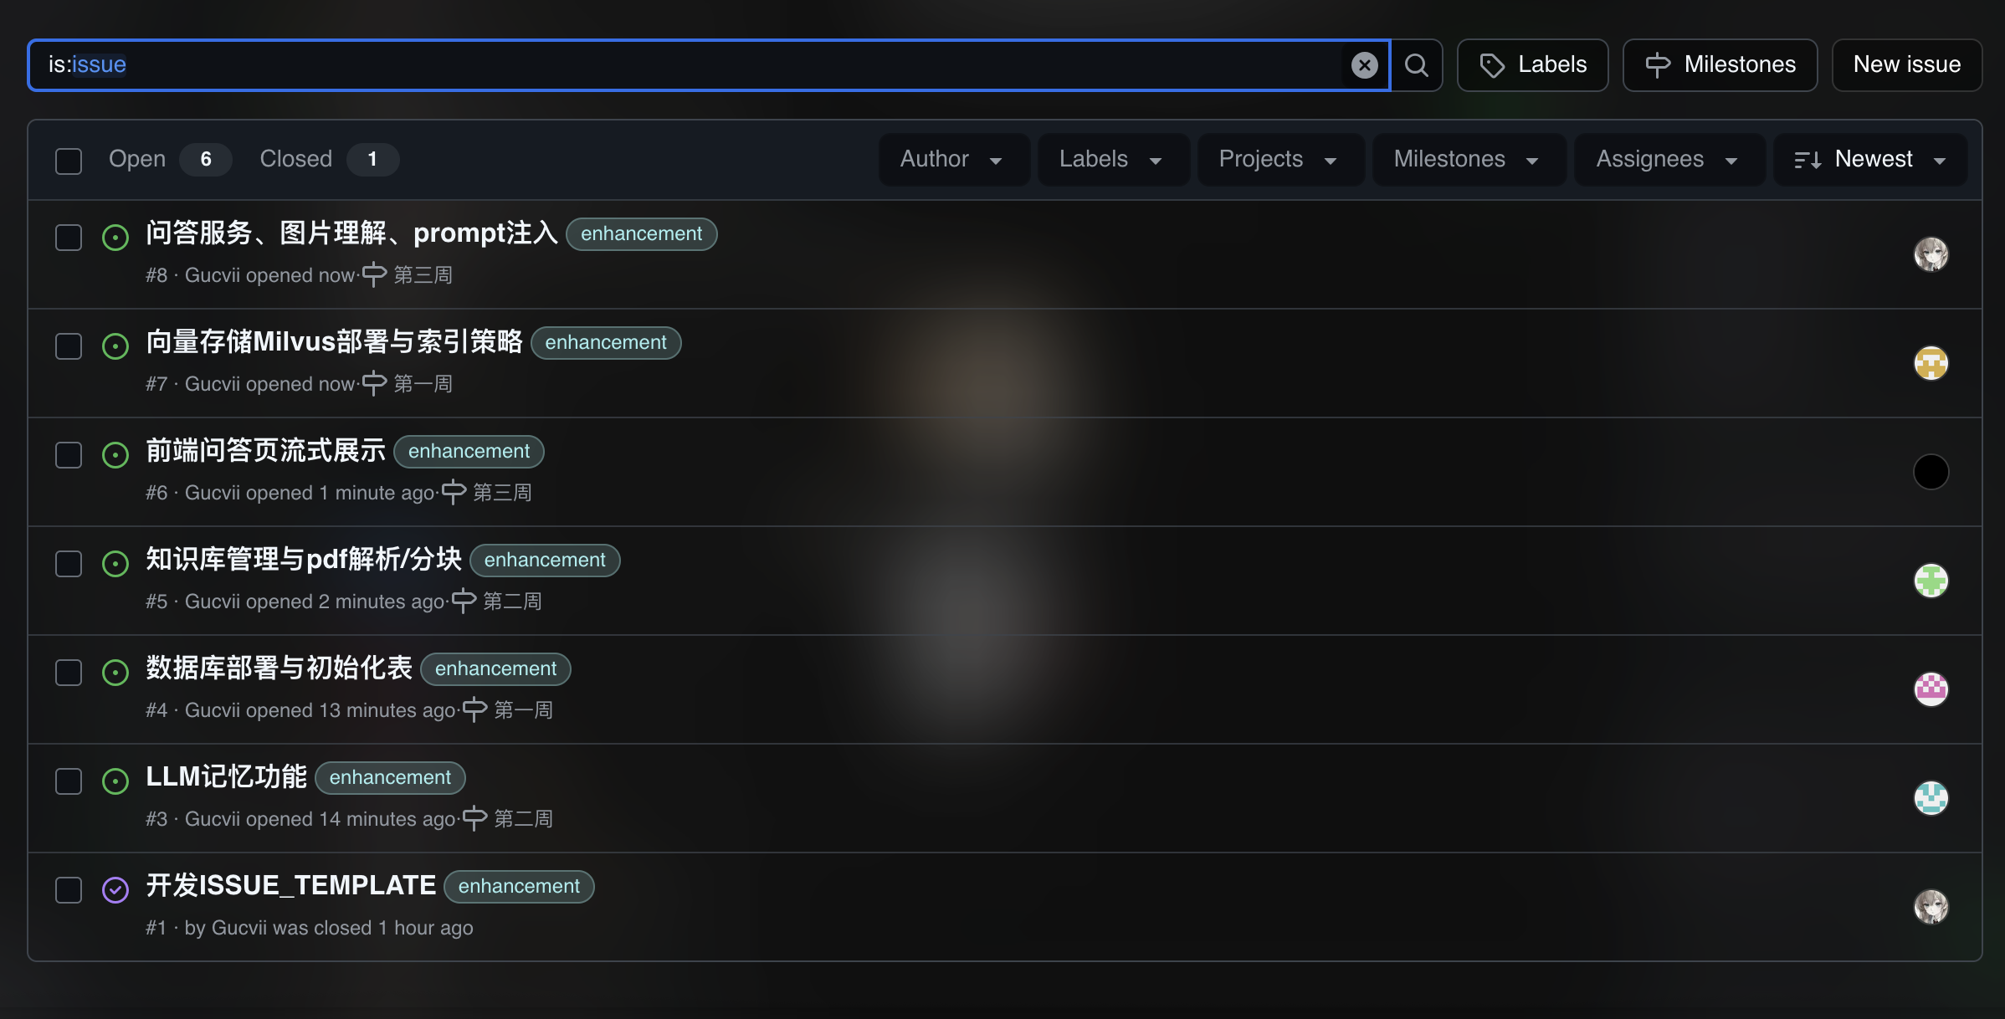Click the enhancement label on issue #3
Image resolution: width=2005 pixels, height=1019 pixels.
pos(390,777)
